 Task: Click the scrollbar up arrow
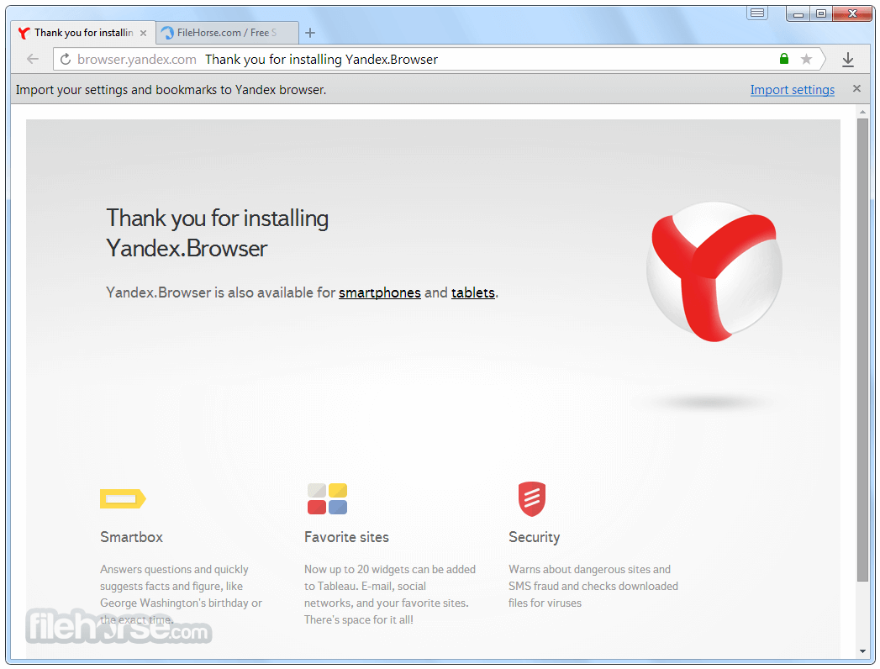(862, 113)
